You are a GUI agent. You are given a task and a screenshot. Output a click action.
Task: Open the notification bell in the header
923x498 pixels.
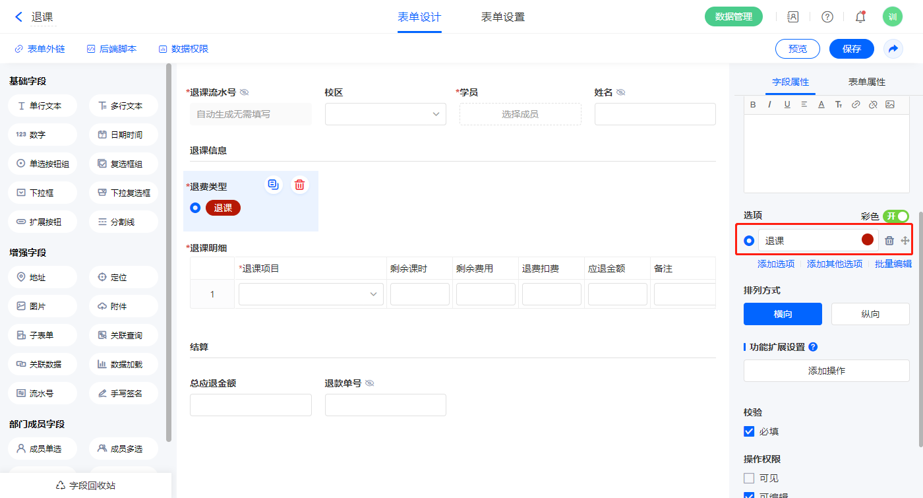[x=860, y=17]
